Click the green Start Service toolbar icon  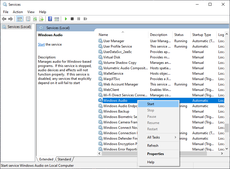coord(66,19)
